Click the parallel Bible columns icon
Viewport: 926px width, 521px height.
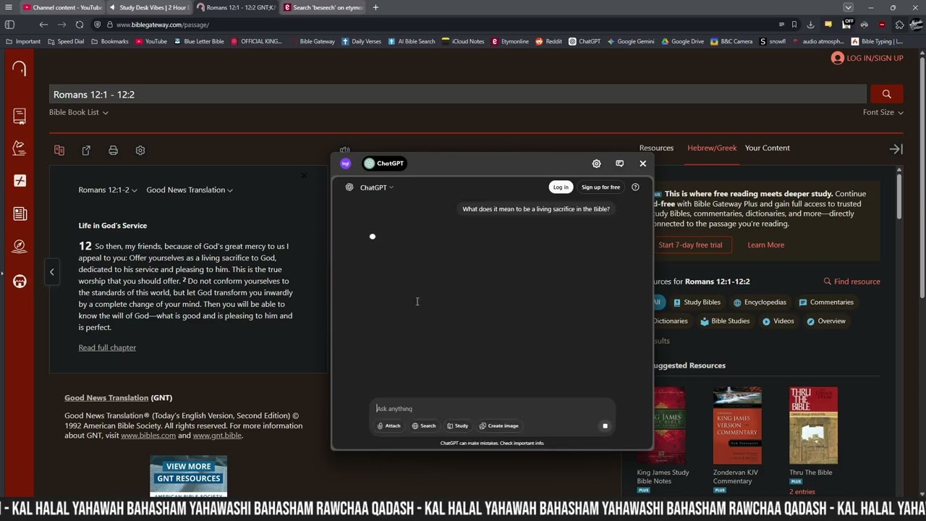point(59,151)
